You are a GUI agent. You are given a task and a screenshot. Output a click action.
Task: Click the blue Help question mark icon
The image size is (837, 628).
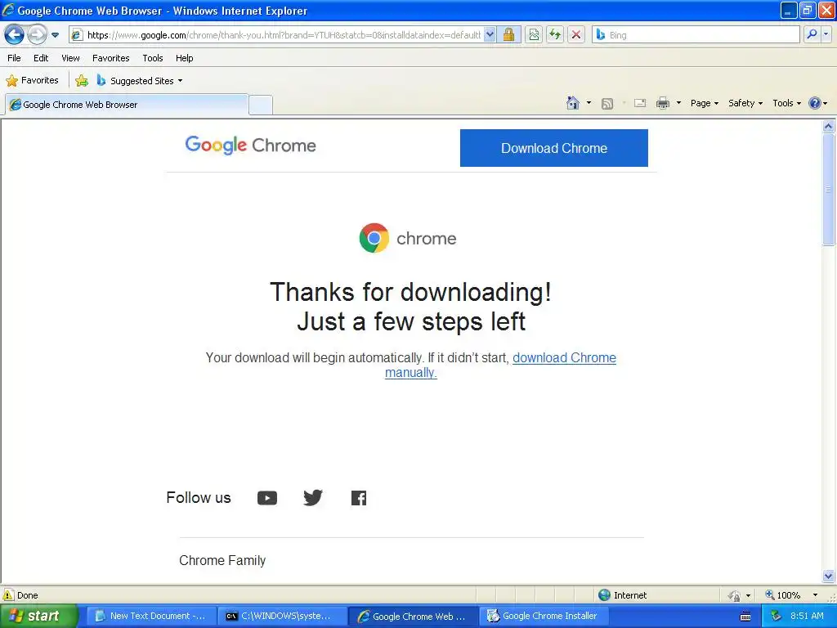815,103
